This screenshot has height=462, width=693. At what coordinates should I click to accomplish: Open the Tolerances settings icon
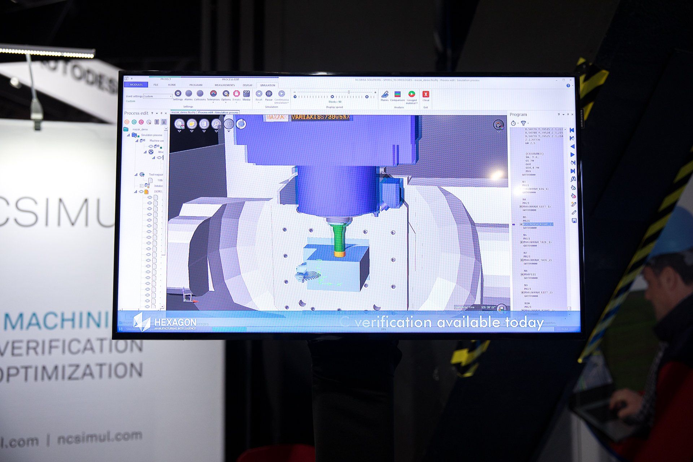pyautogui.click(x=213, y=94)
